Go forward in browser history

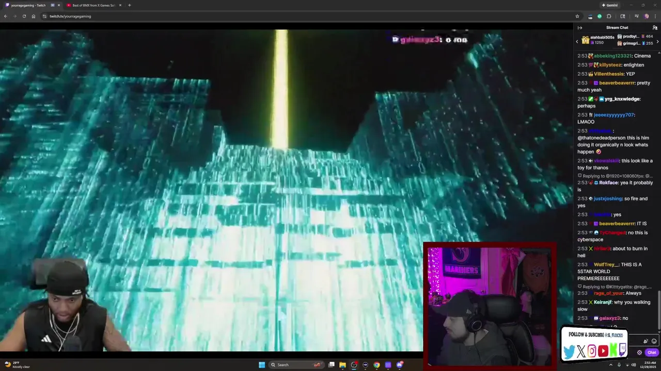(x=15, y=16)
